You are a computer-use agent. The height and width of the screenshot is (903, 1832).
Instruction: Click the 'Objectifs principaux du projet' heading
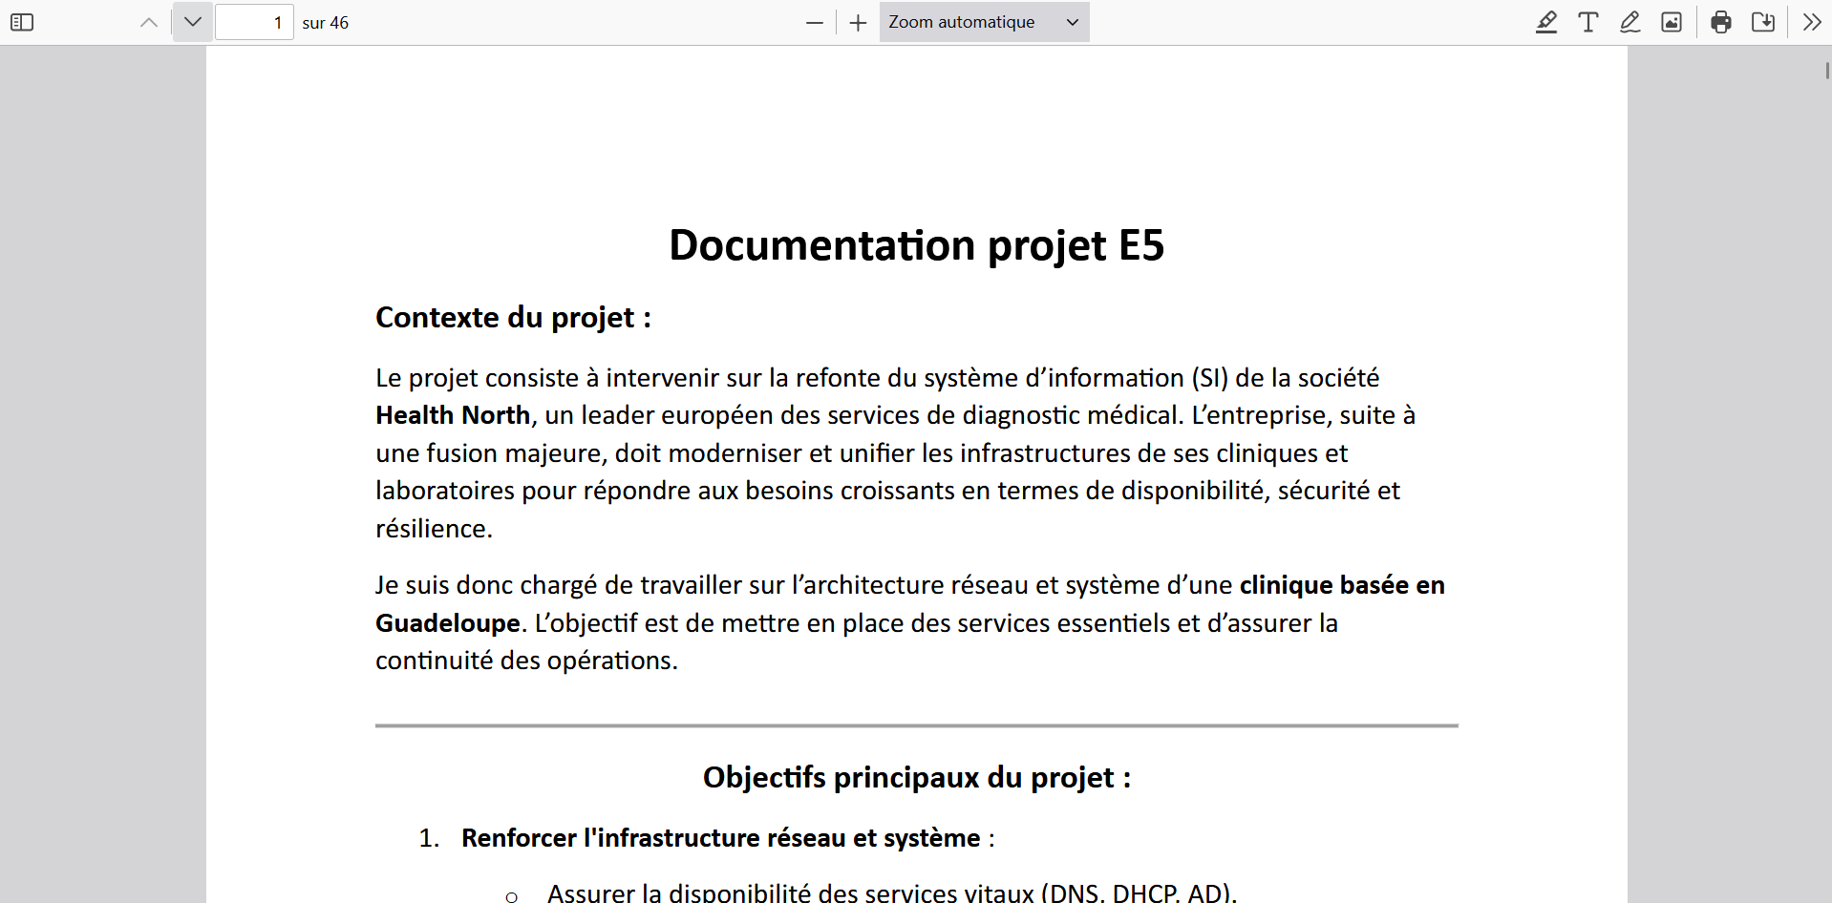tap(916, 777)
